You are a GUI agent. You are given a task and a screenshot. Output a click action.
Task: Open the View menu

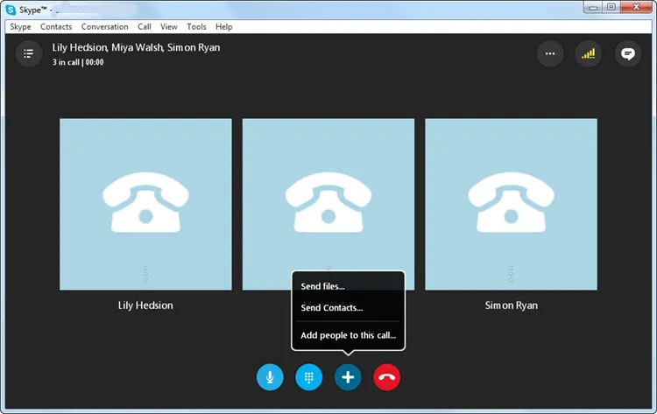click(x=168, y=27)
